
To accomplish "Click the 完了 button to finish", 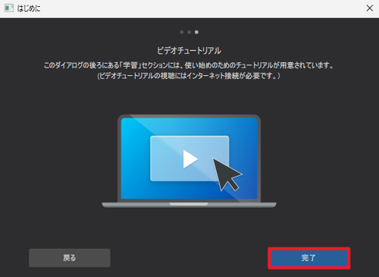I will click(x=309, y=258).
